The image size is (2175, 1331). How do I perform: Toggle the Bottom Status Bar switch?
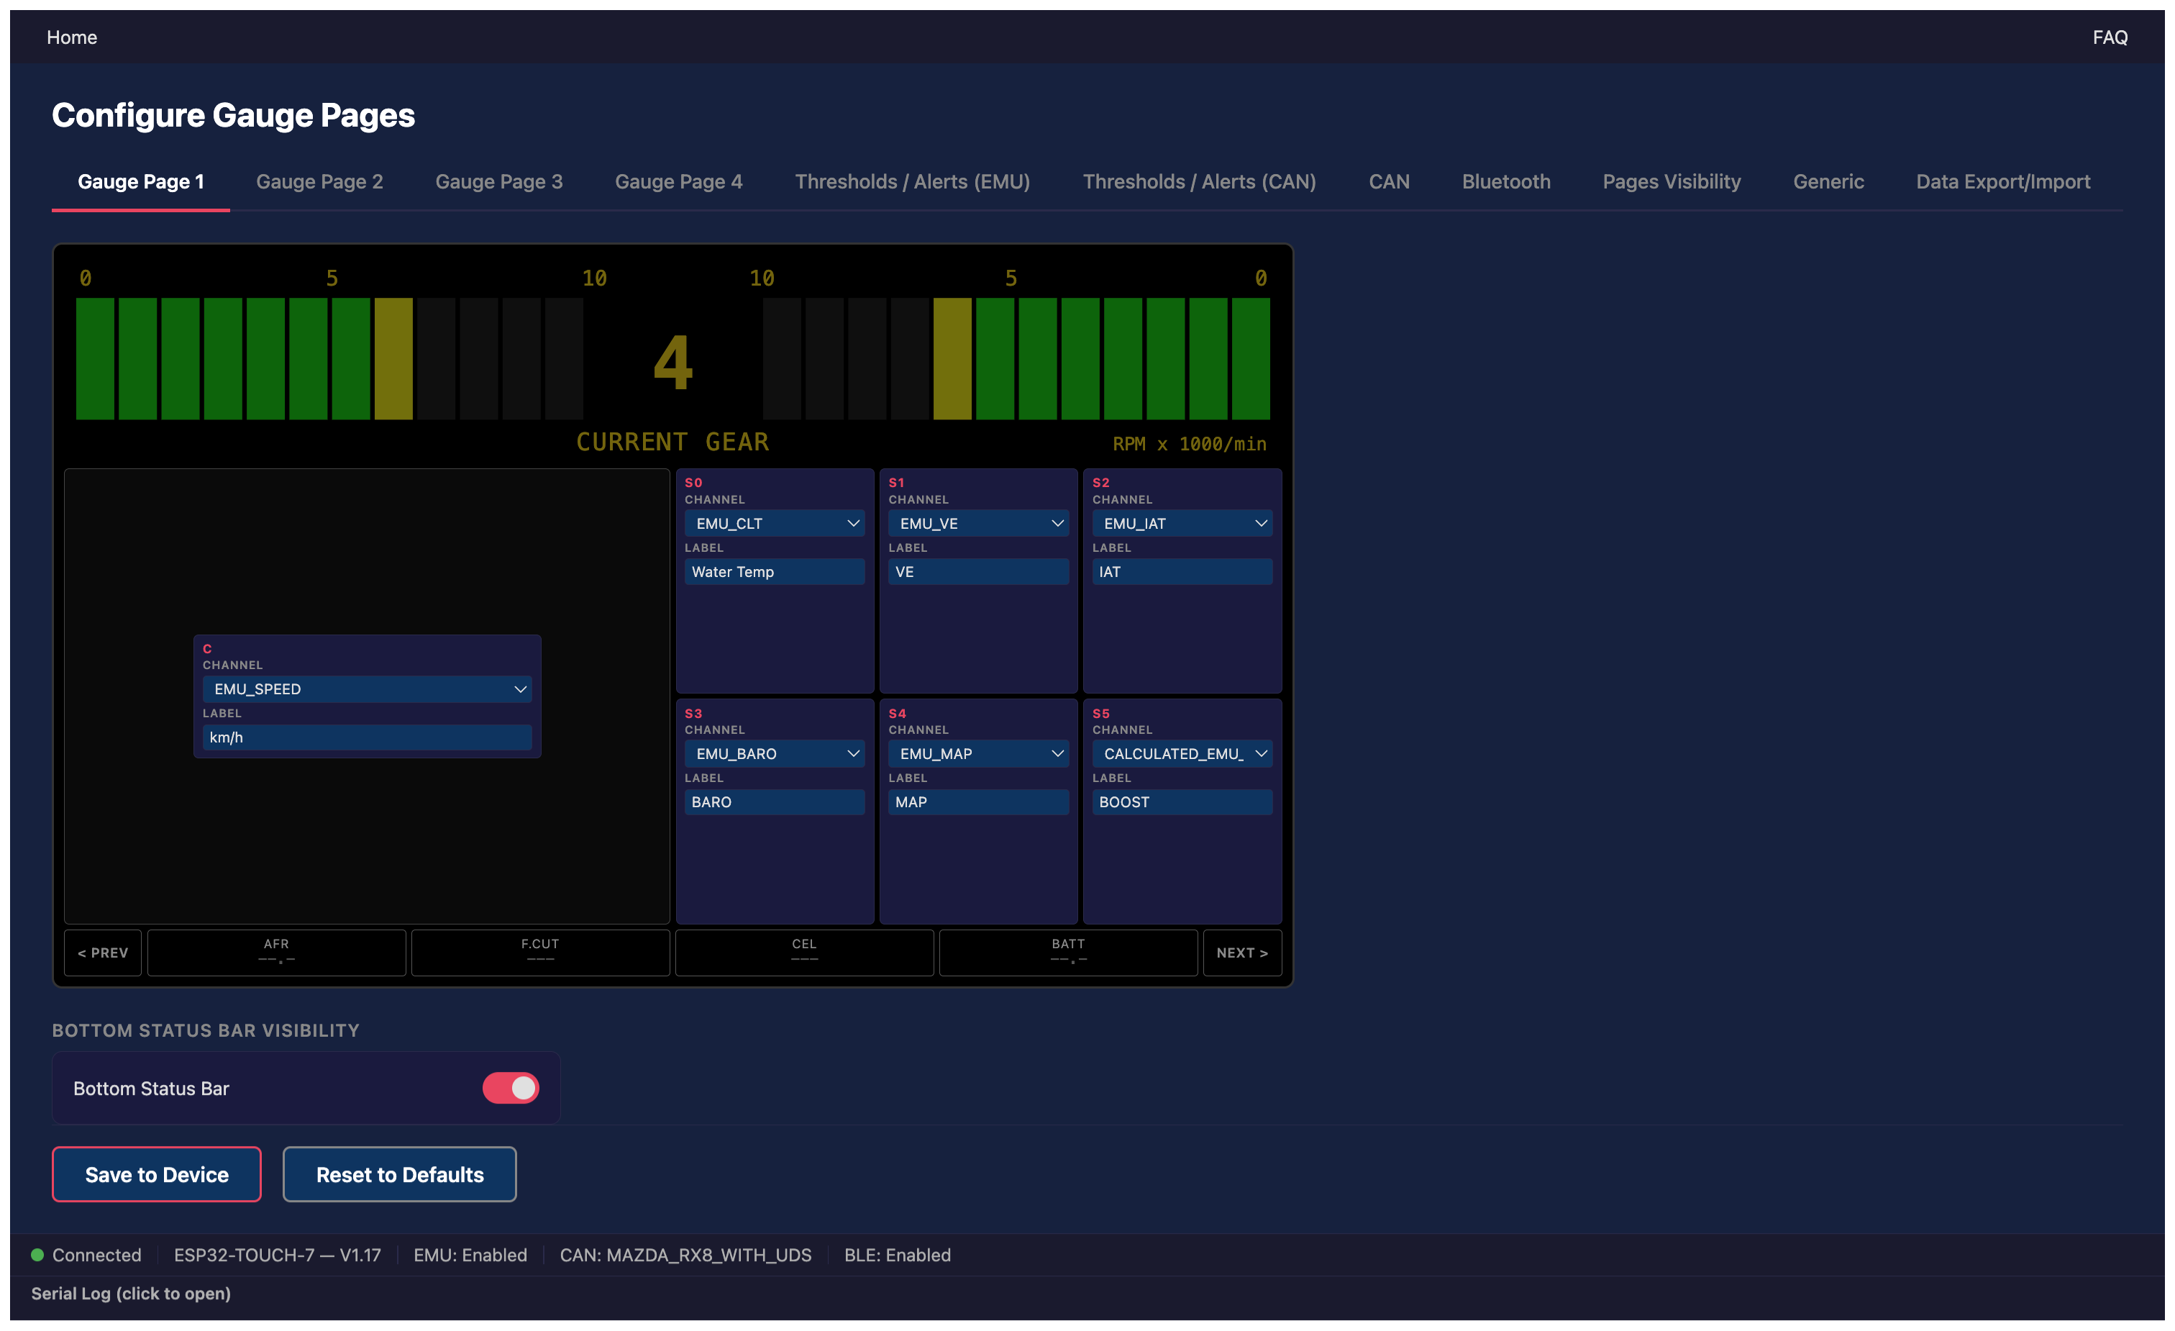pyautogui.click(x=510, y=1087)
